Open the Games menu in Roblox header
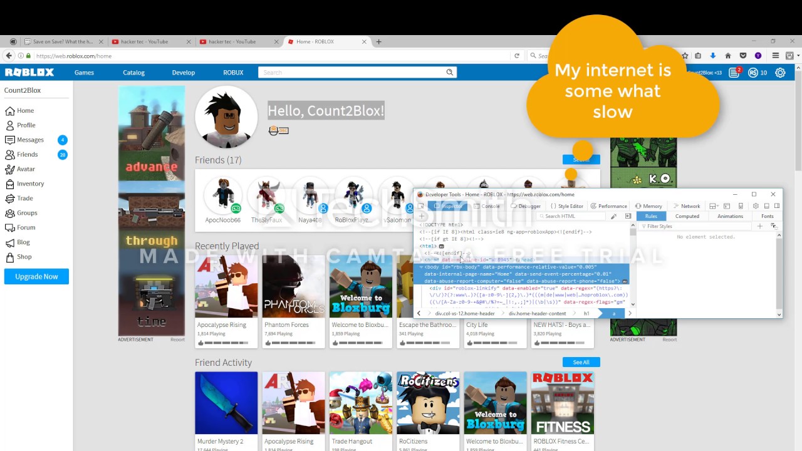The image size is (802, 451). pyautogui.click(x=84, y=73)
